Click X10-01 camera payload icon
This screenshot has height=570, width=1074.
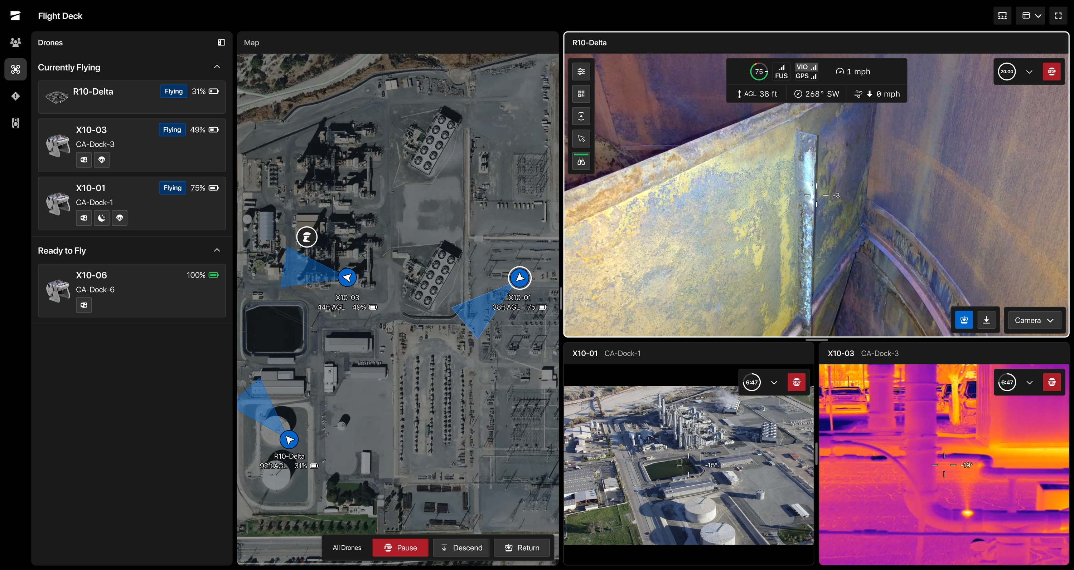coord(84,218)
